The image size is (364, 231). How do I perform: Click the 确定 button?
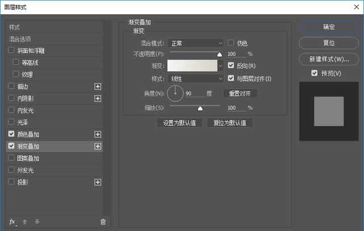329,27
